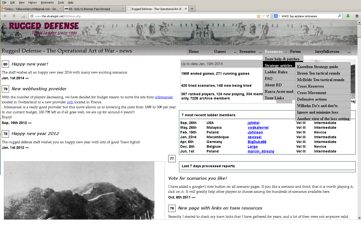Open the Edit menu

13,2
